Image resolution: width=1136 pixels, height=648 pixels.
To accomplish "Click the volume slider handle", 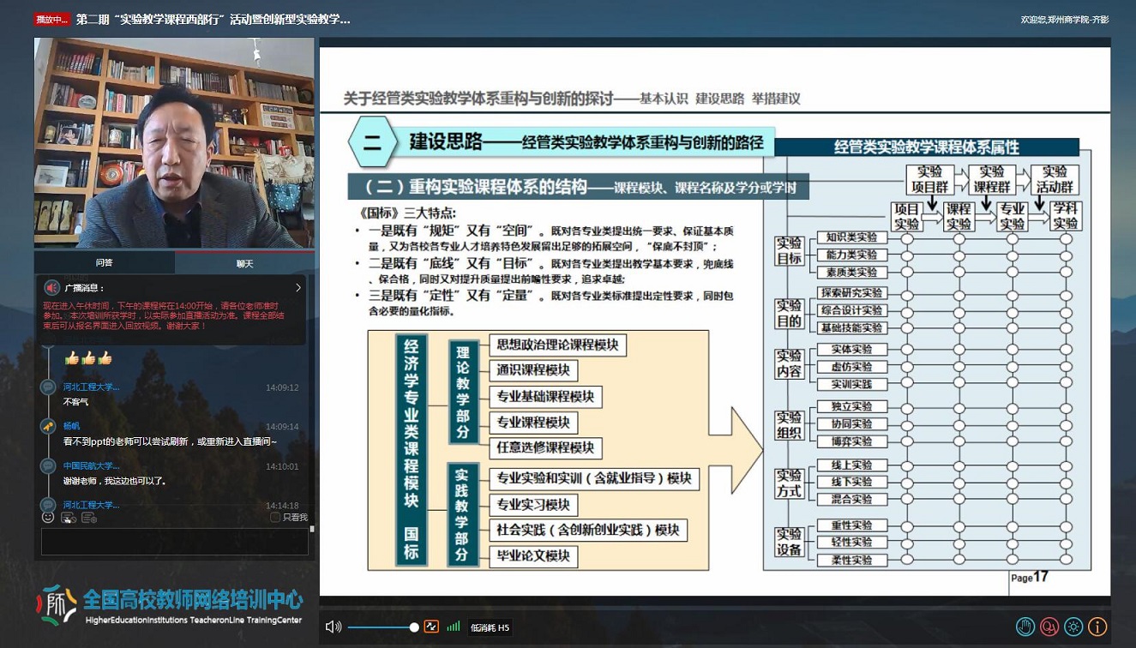I will [414, 627].
